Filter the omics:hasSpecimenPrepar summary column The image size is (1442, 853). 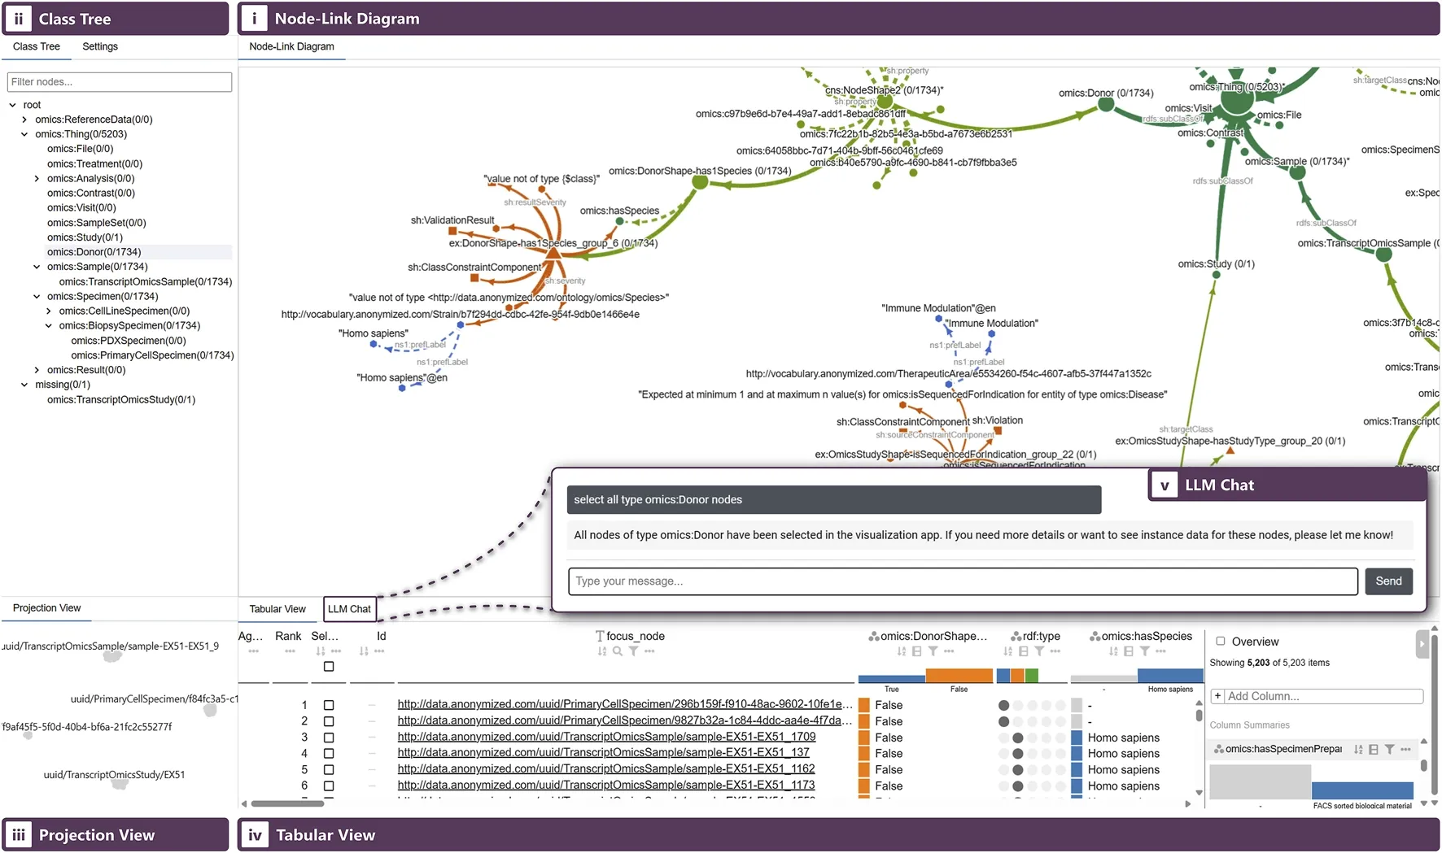[1389, 750]
